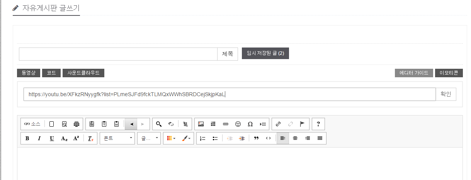
Task: Insert an image using the image icon
Action: click(x=201, y=124)
